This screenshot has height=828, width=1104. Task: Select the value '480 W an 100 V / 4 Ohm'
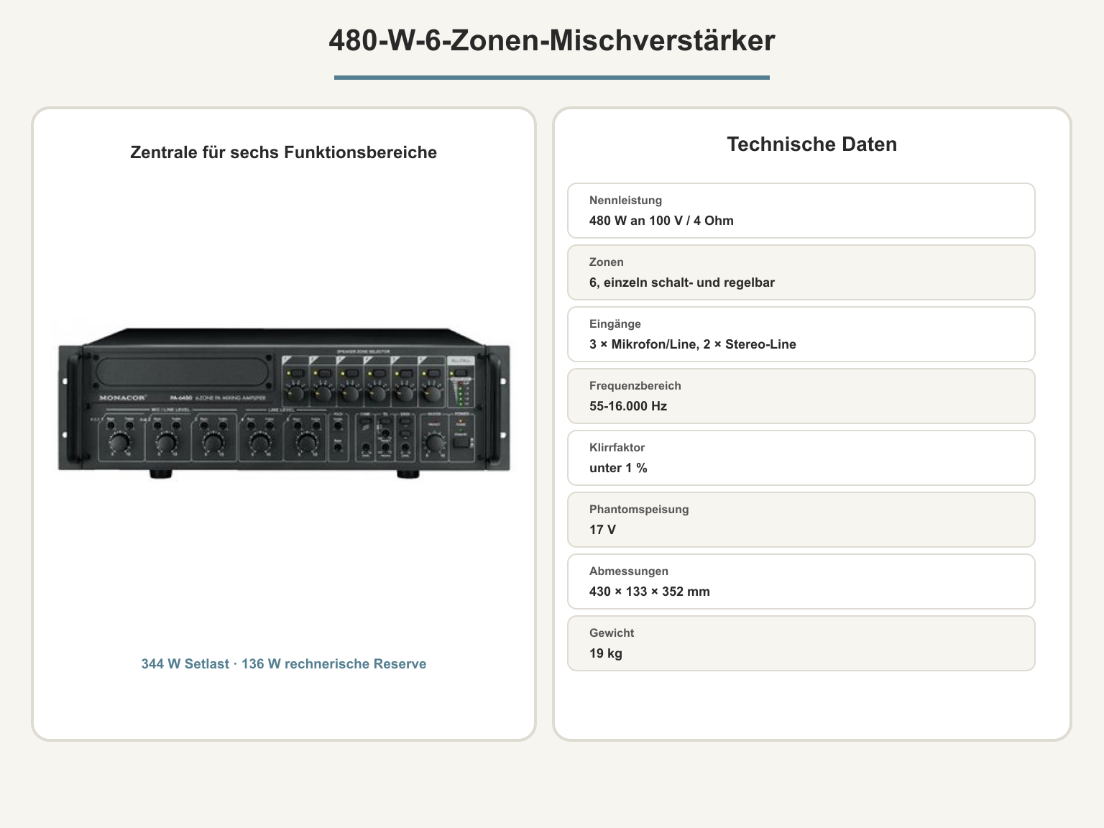(x=661, y=221)
